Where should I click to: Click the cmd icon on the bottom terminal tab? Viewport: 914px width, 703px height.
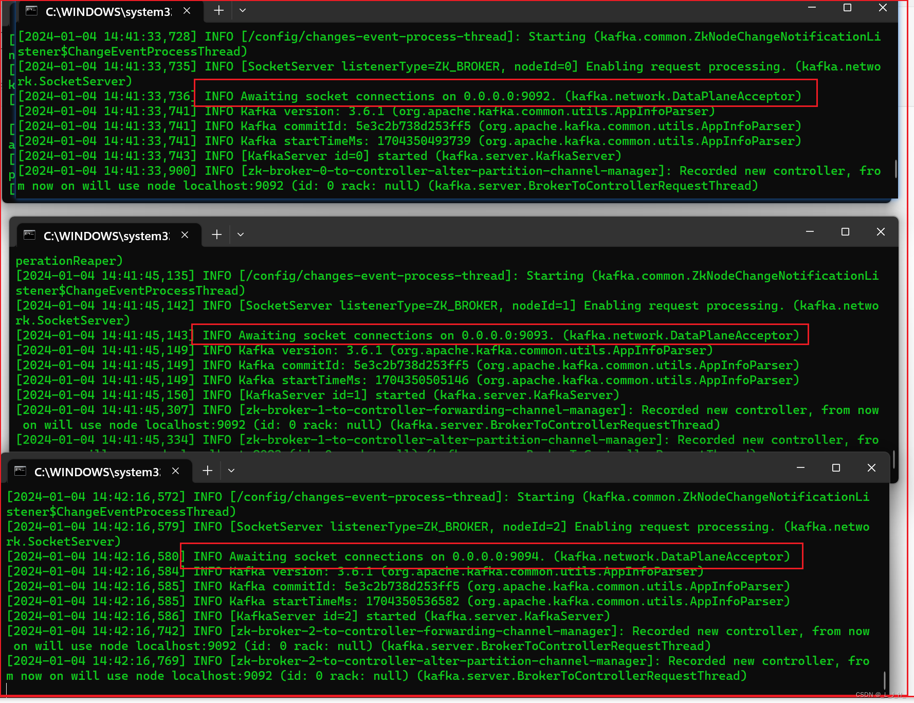tap(21, 471)
